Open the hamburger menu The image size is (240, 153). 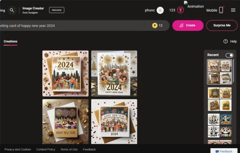click(233, 10)
